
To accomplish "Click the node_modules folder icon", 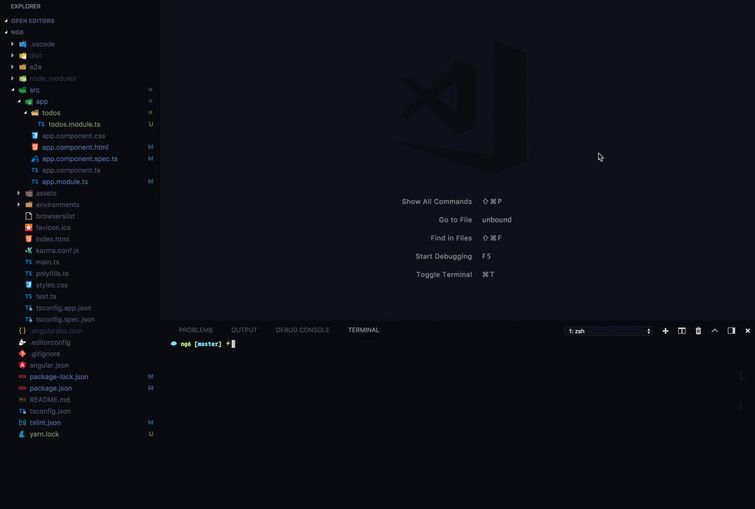I will 22,78.
